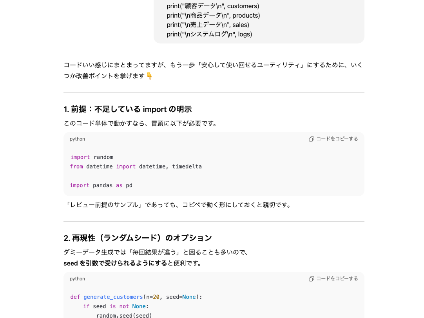The image size is (424, 318).
Task: Click the print line for 売上データ
Action: coord(208,25)
